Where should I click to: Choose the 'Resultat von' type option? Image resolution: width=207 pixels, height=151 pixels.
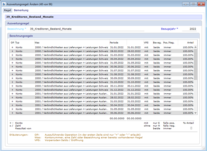(x=23, y=128)
